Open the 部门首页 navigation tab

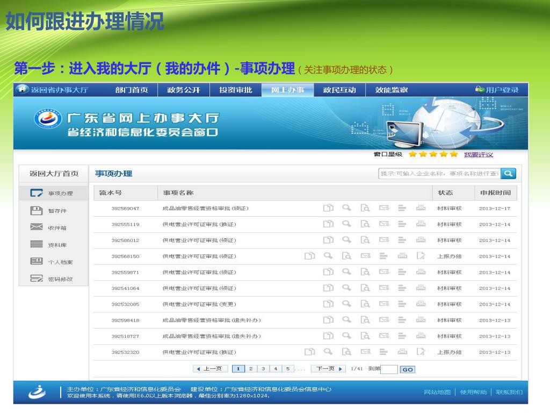(132, 90)
